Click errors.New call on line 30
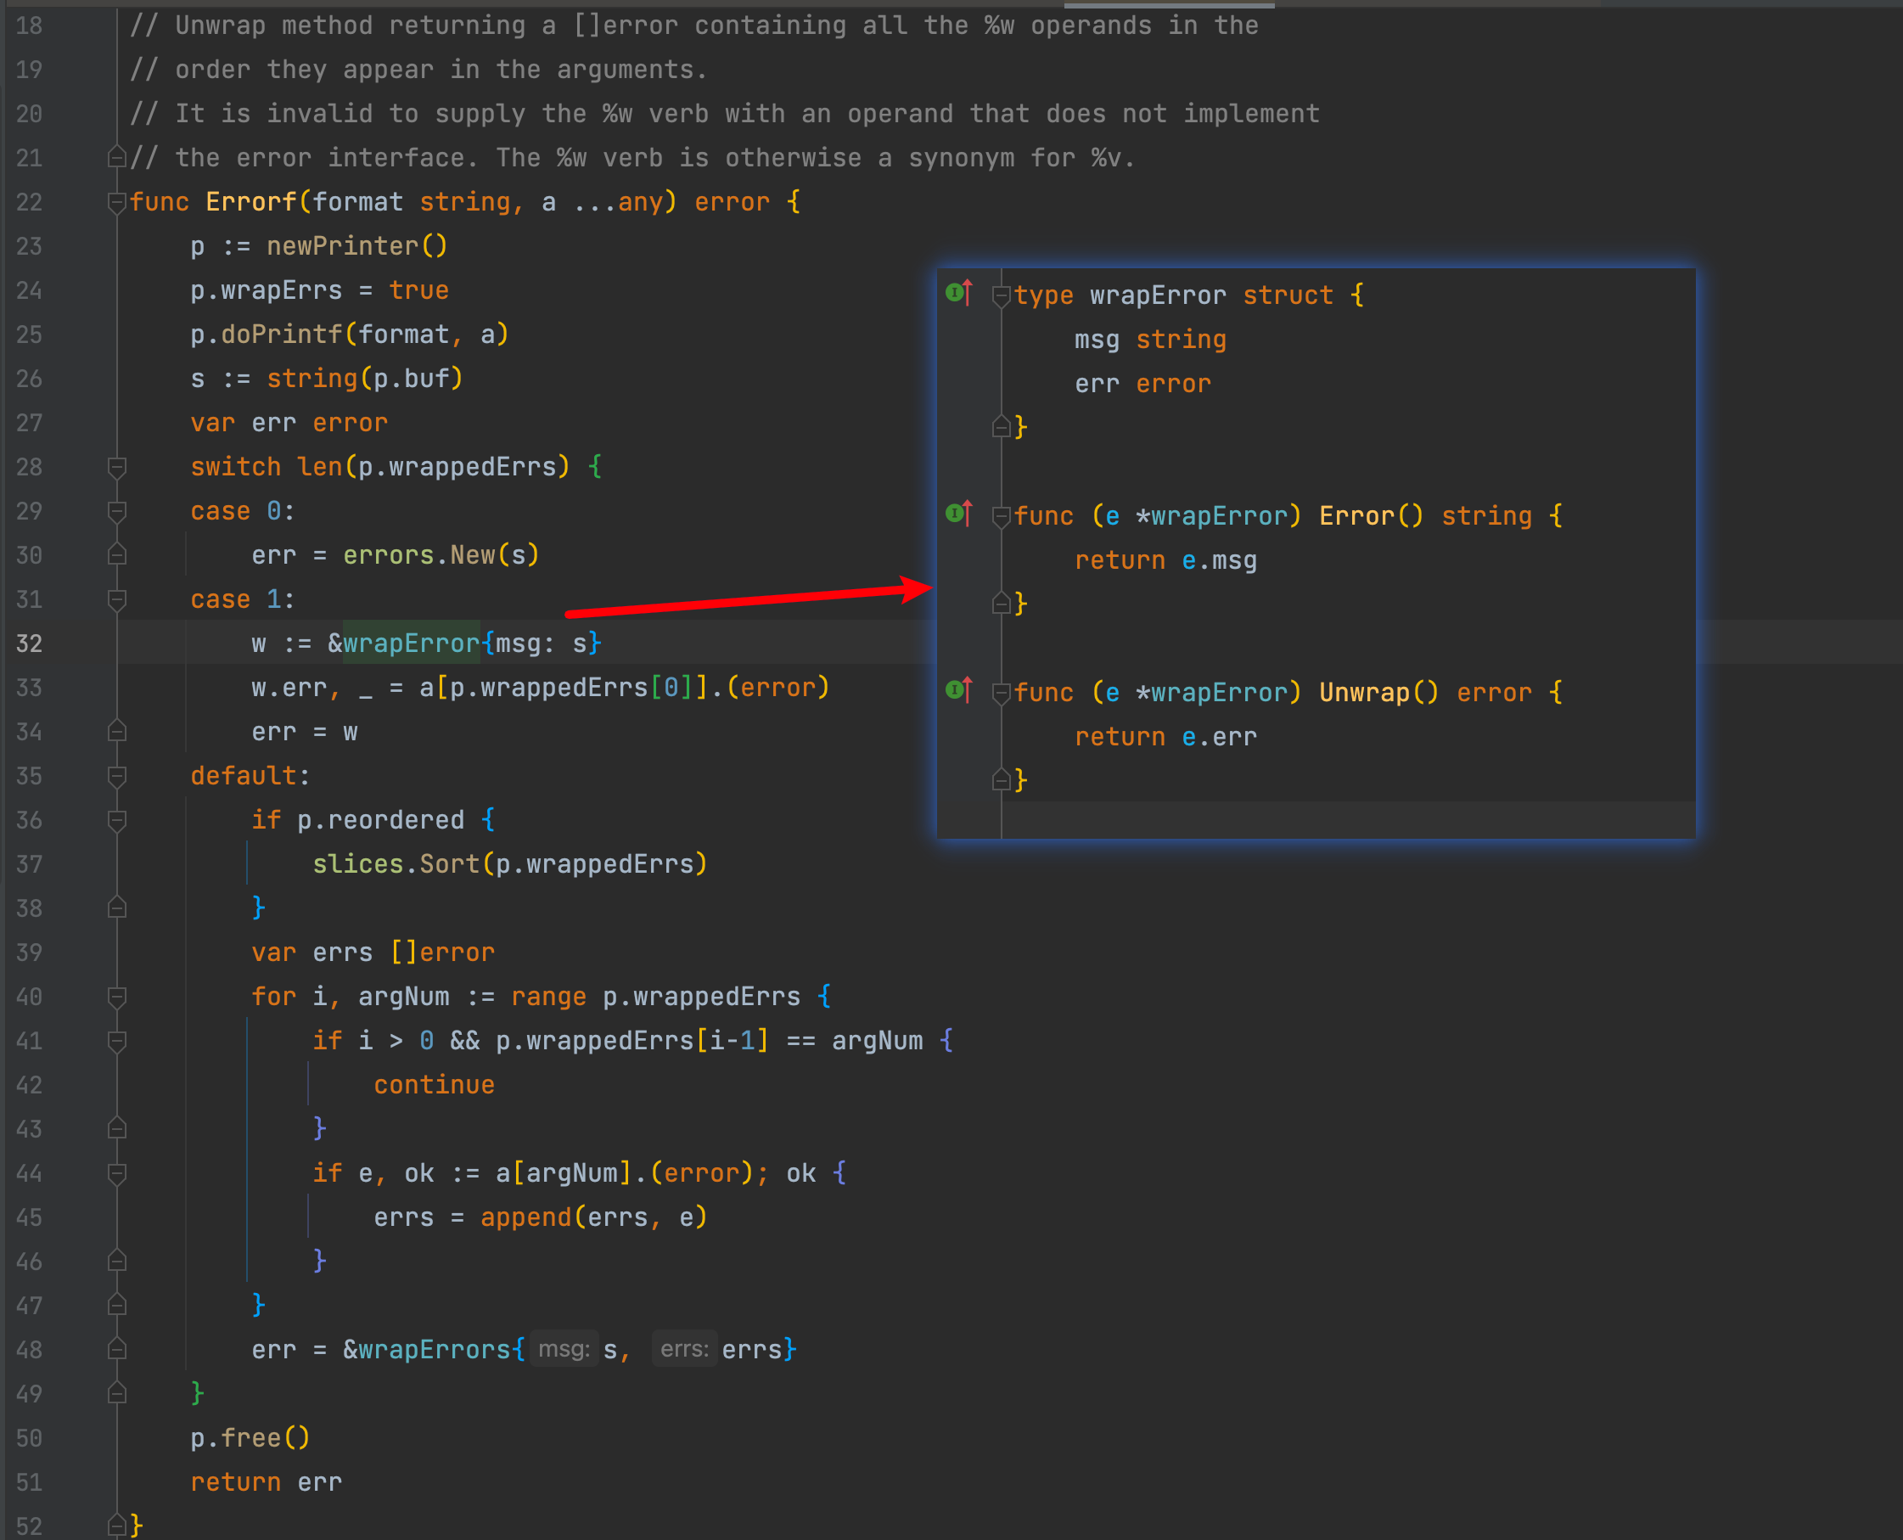Screen dimensions: 1903x1540 click(441, 555)
